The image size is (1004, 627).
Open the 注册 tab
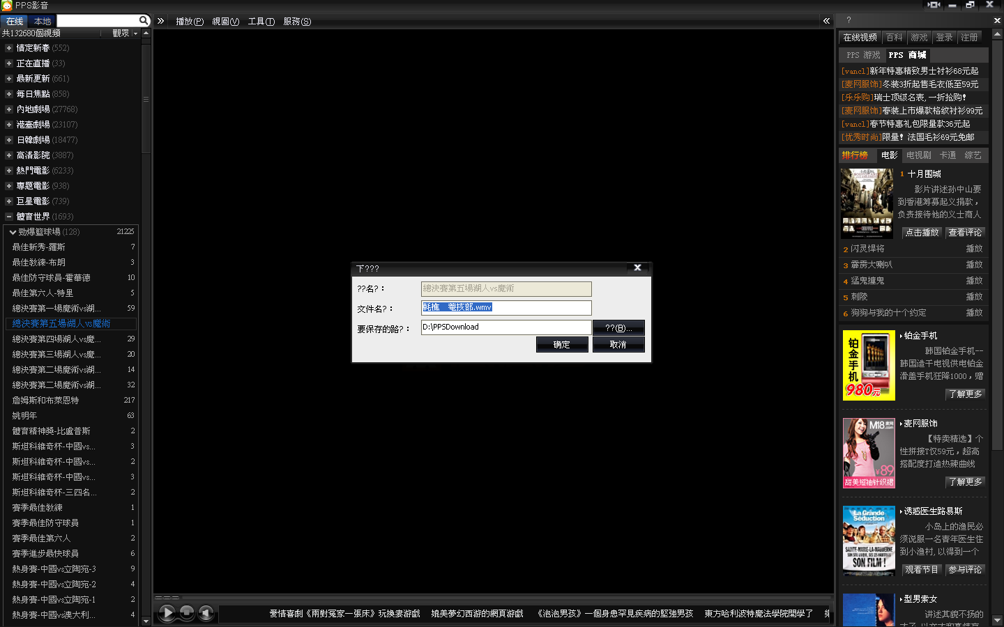[x=969, y=38]
